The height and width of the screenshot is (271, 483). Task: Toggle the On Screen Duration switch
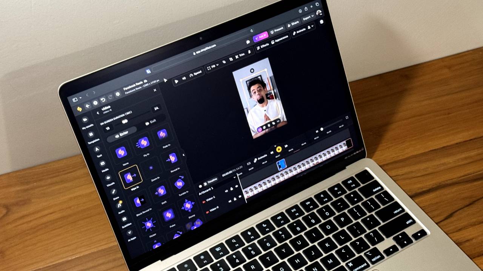tap(125, 121)
